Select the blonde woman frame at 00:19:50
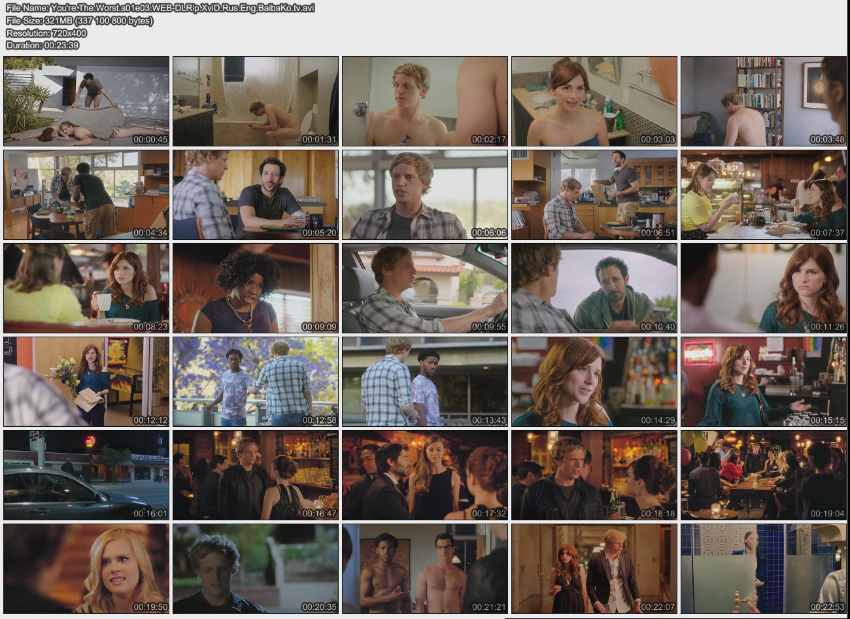 tap(86, 569)
